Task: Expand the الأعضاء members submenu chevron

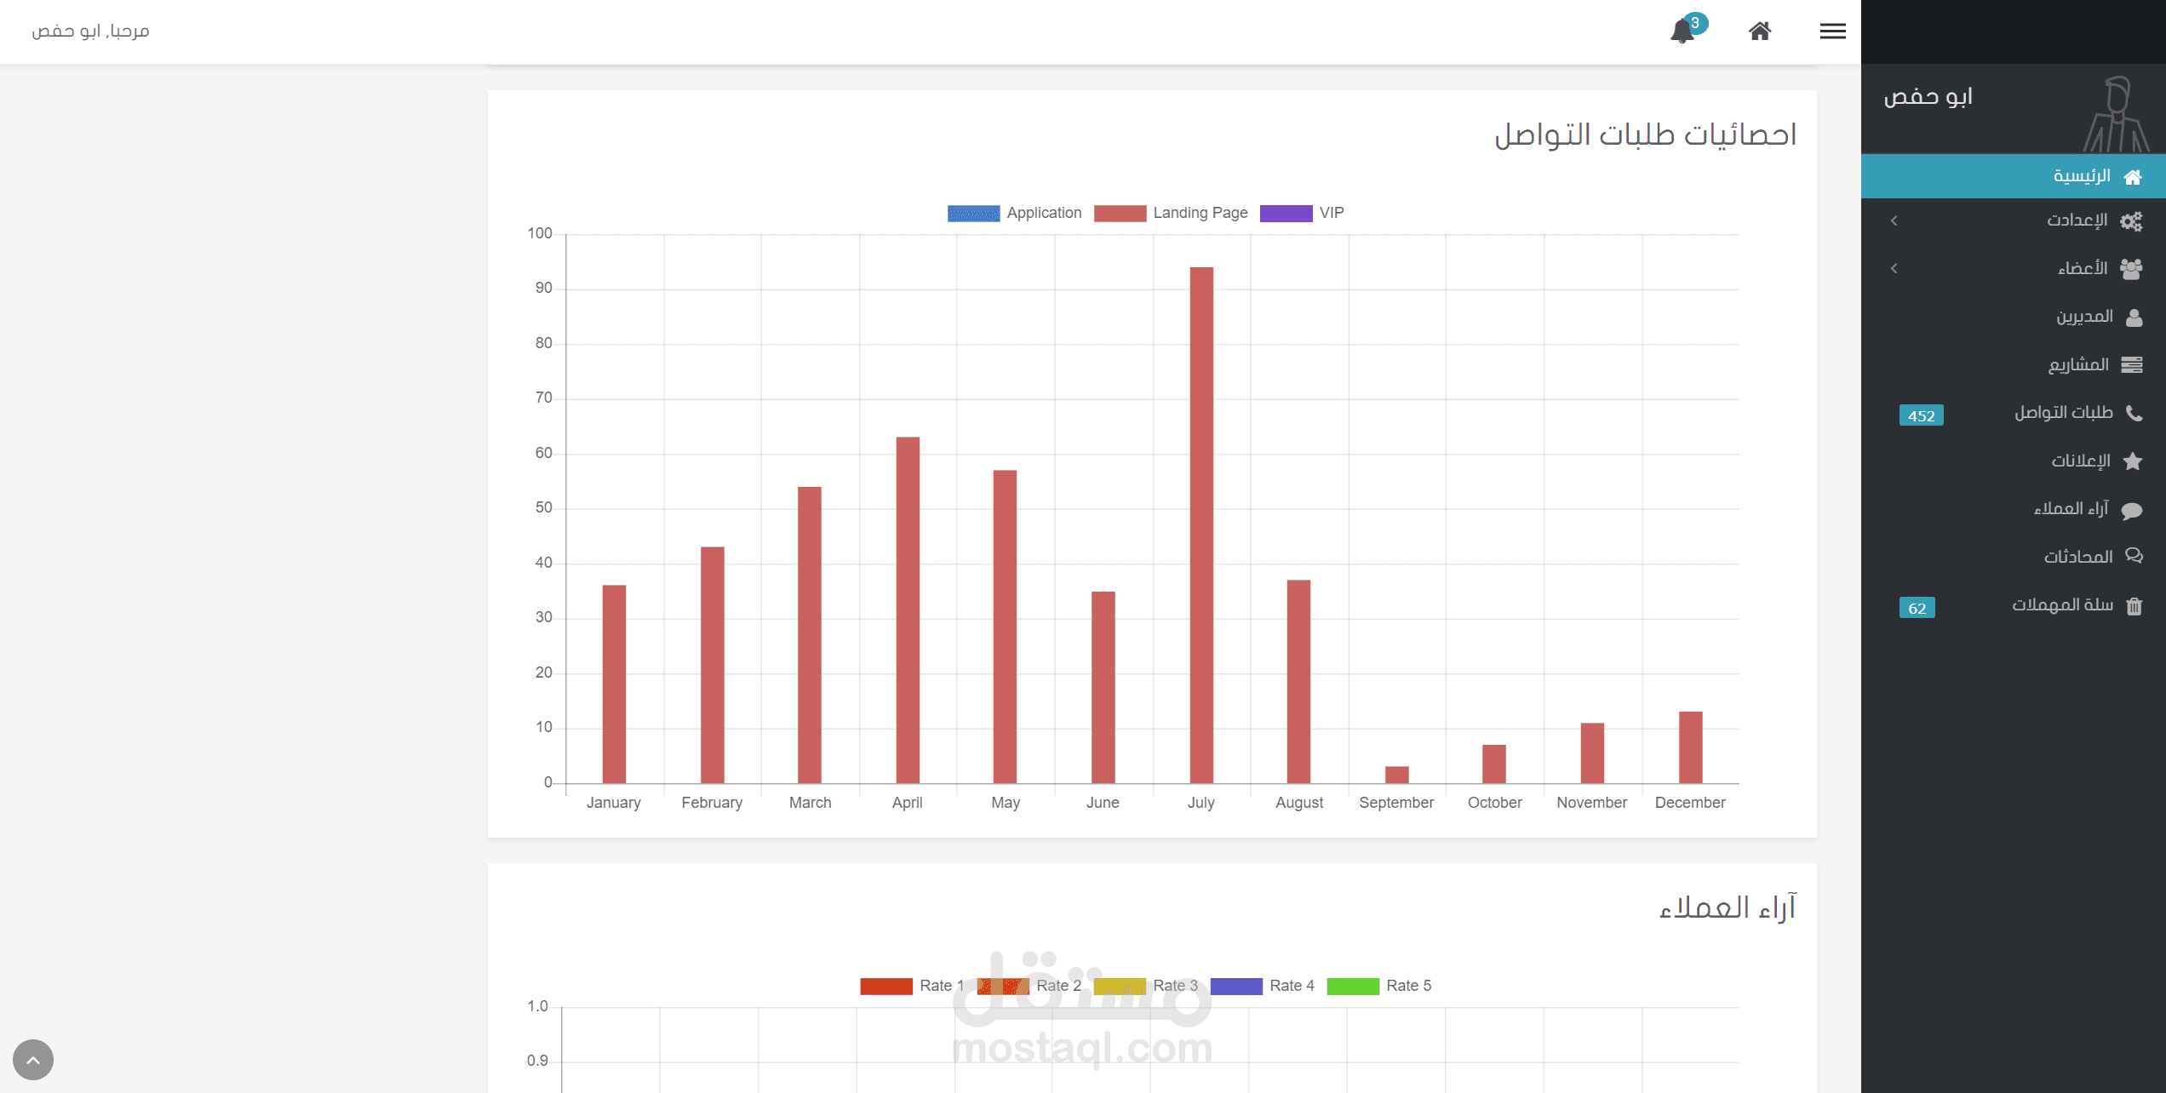Action: (1894, 269)
